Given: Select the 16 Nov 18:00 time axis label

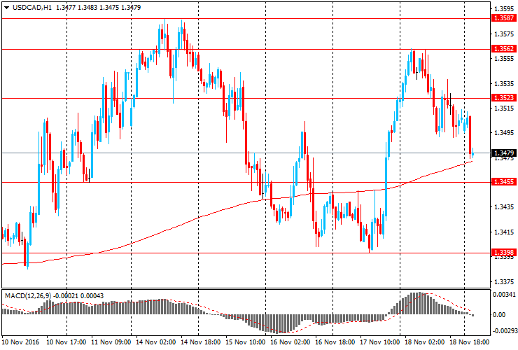Looking at the screenshot, I should 335,342.
